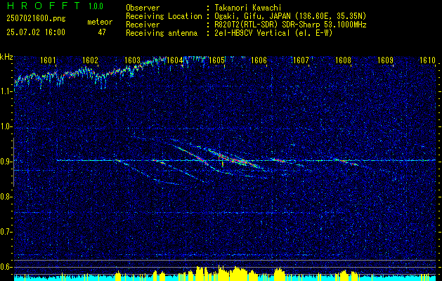Click the gray vertical bar beside 0.9 kHz
This screenshot has height=281, width=442.
(x=13, y=162)
